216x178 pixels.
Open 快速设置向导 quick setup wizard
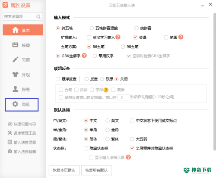[22, 124]
